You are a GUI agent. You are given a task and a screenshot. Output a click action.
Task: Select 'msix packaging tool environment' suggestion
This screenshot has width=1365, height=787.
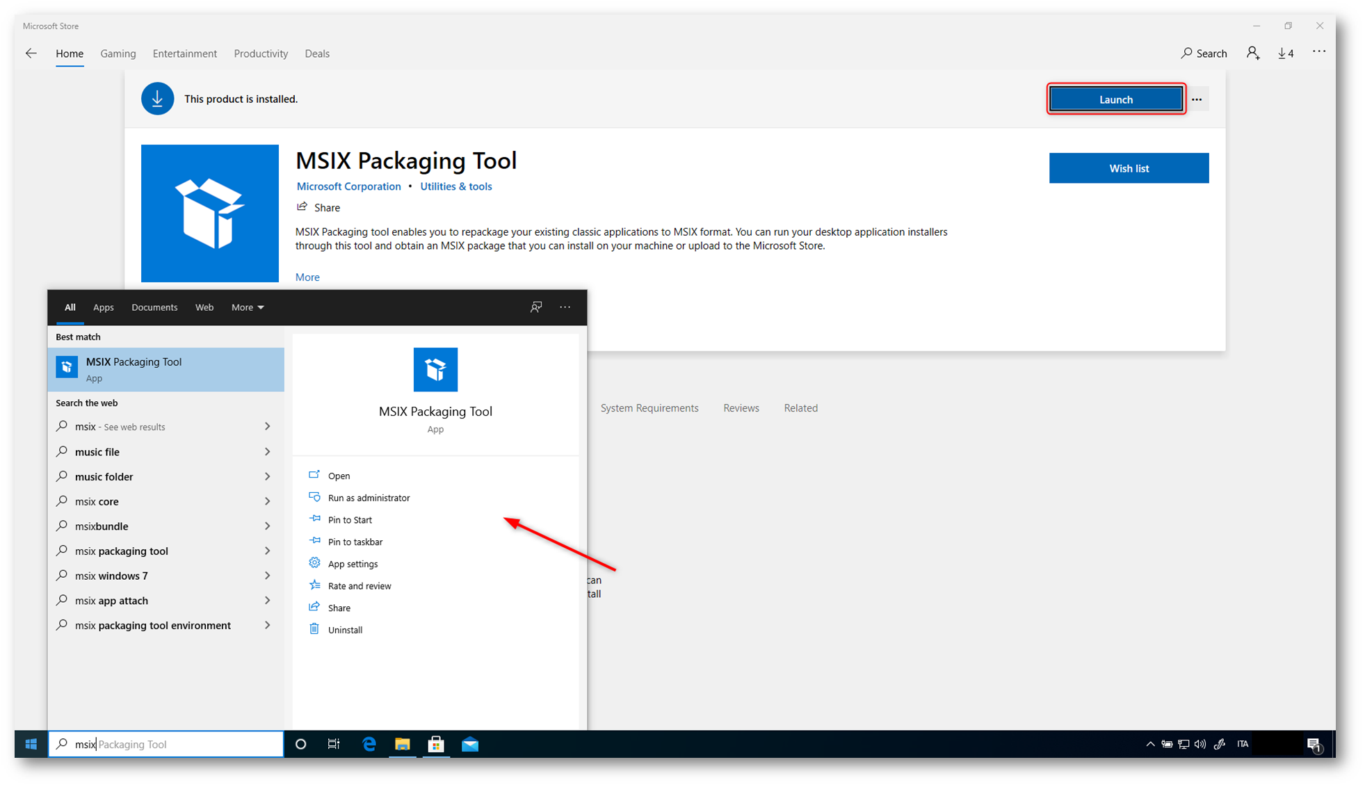click(165, 625)
